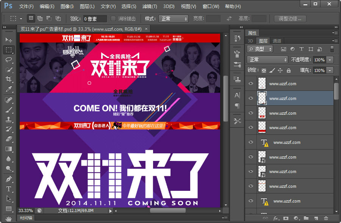Select the Dodge tool

[9, 168]
